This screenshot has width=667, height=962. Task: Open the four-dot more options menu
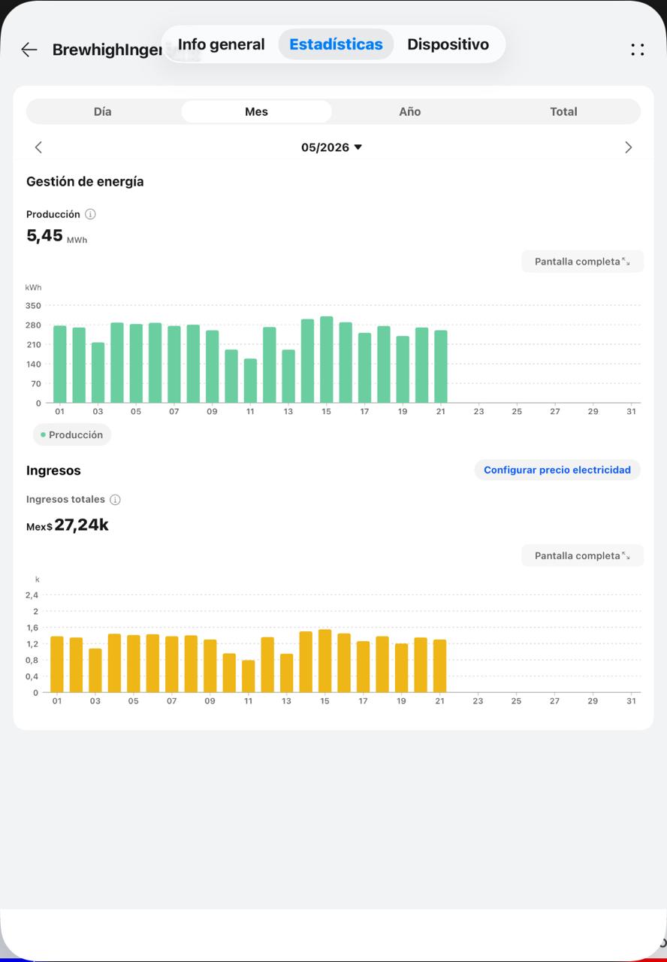(x=638, y=50)
